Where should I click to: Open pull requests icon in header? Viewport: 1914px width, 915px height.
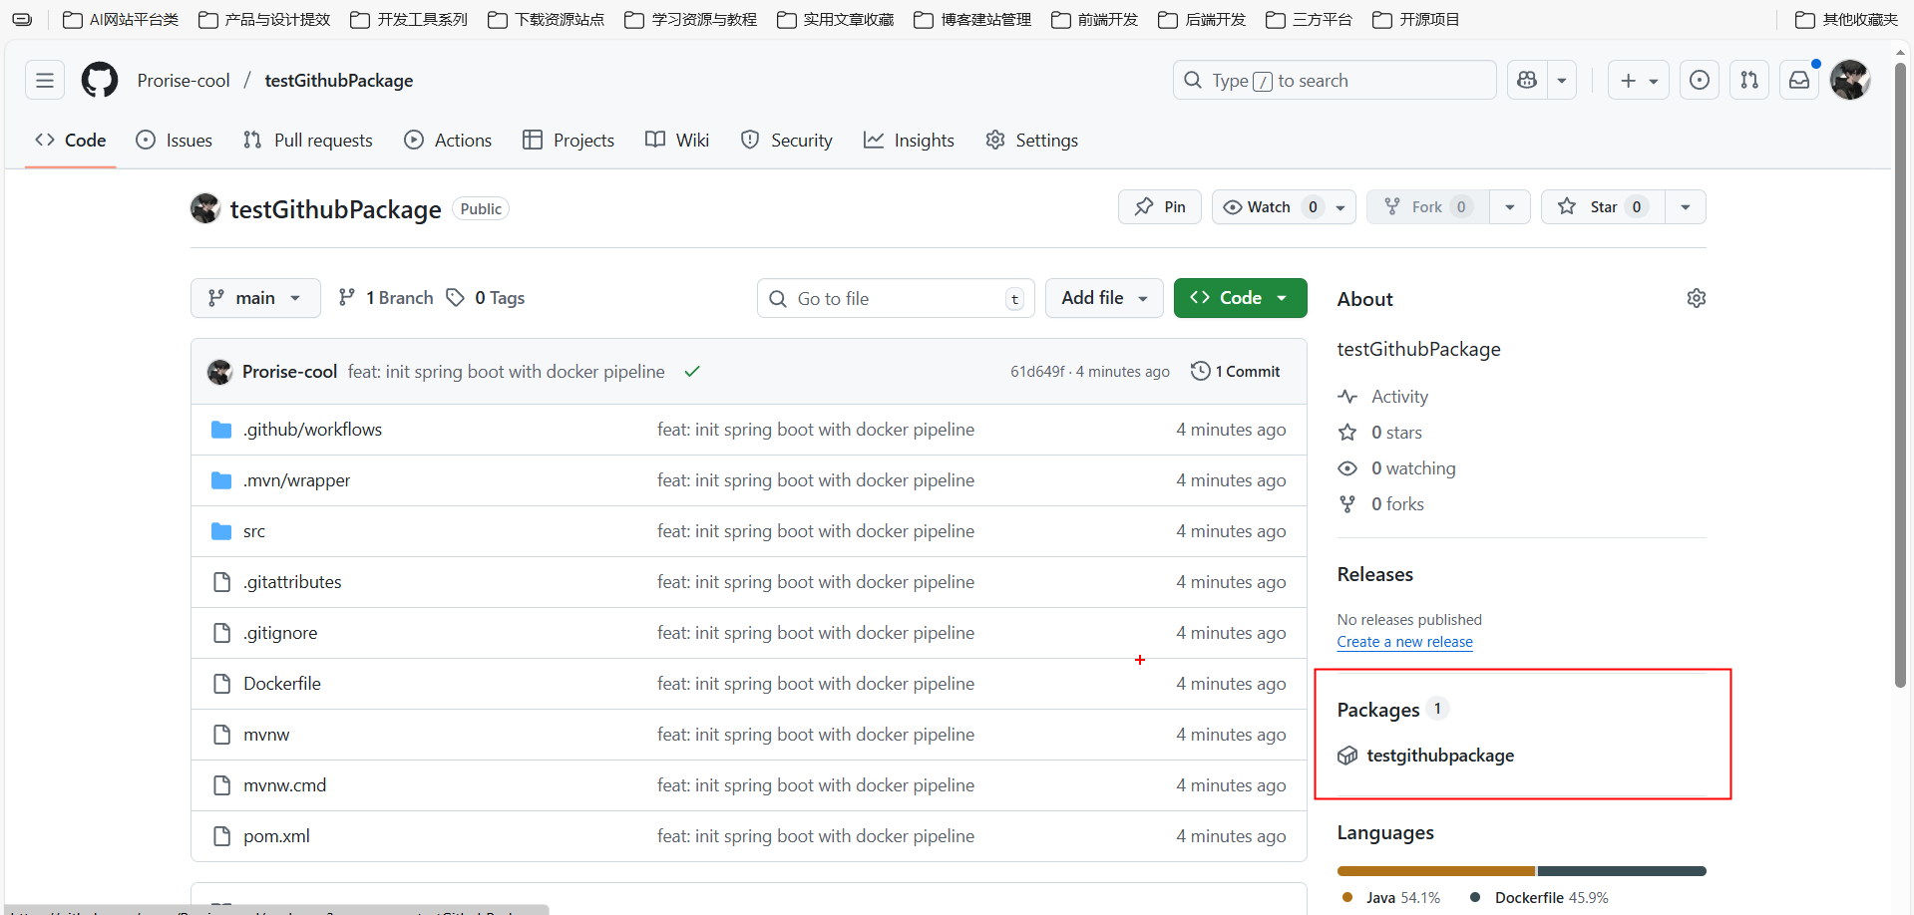1749,80
